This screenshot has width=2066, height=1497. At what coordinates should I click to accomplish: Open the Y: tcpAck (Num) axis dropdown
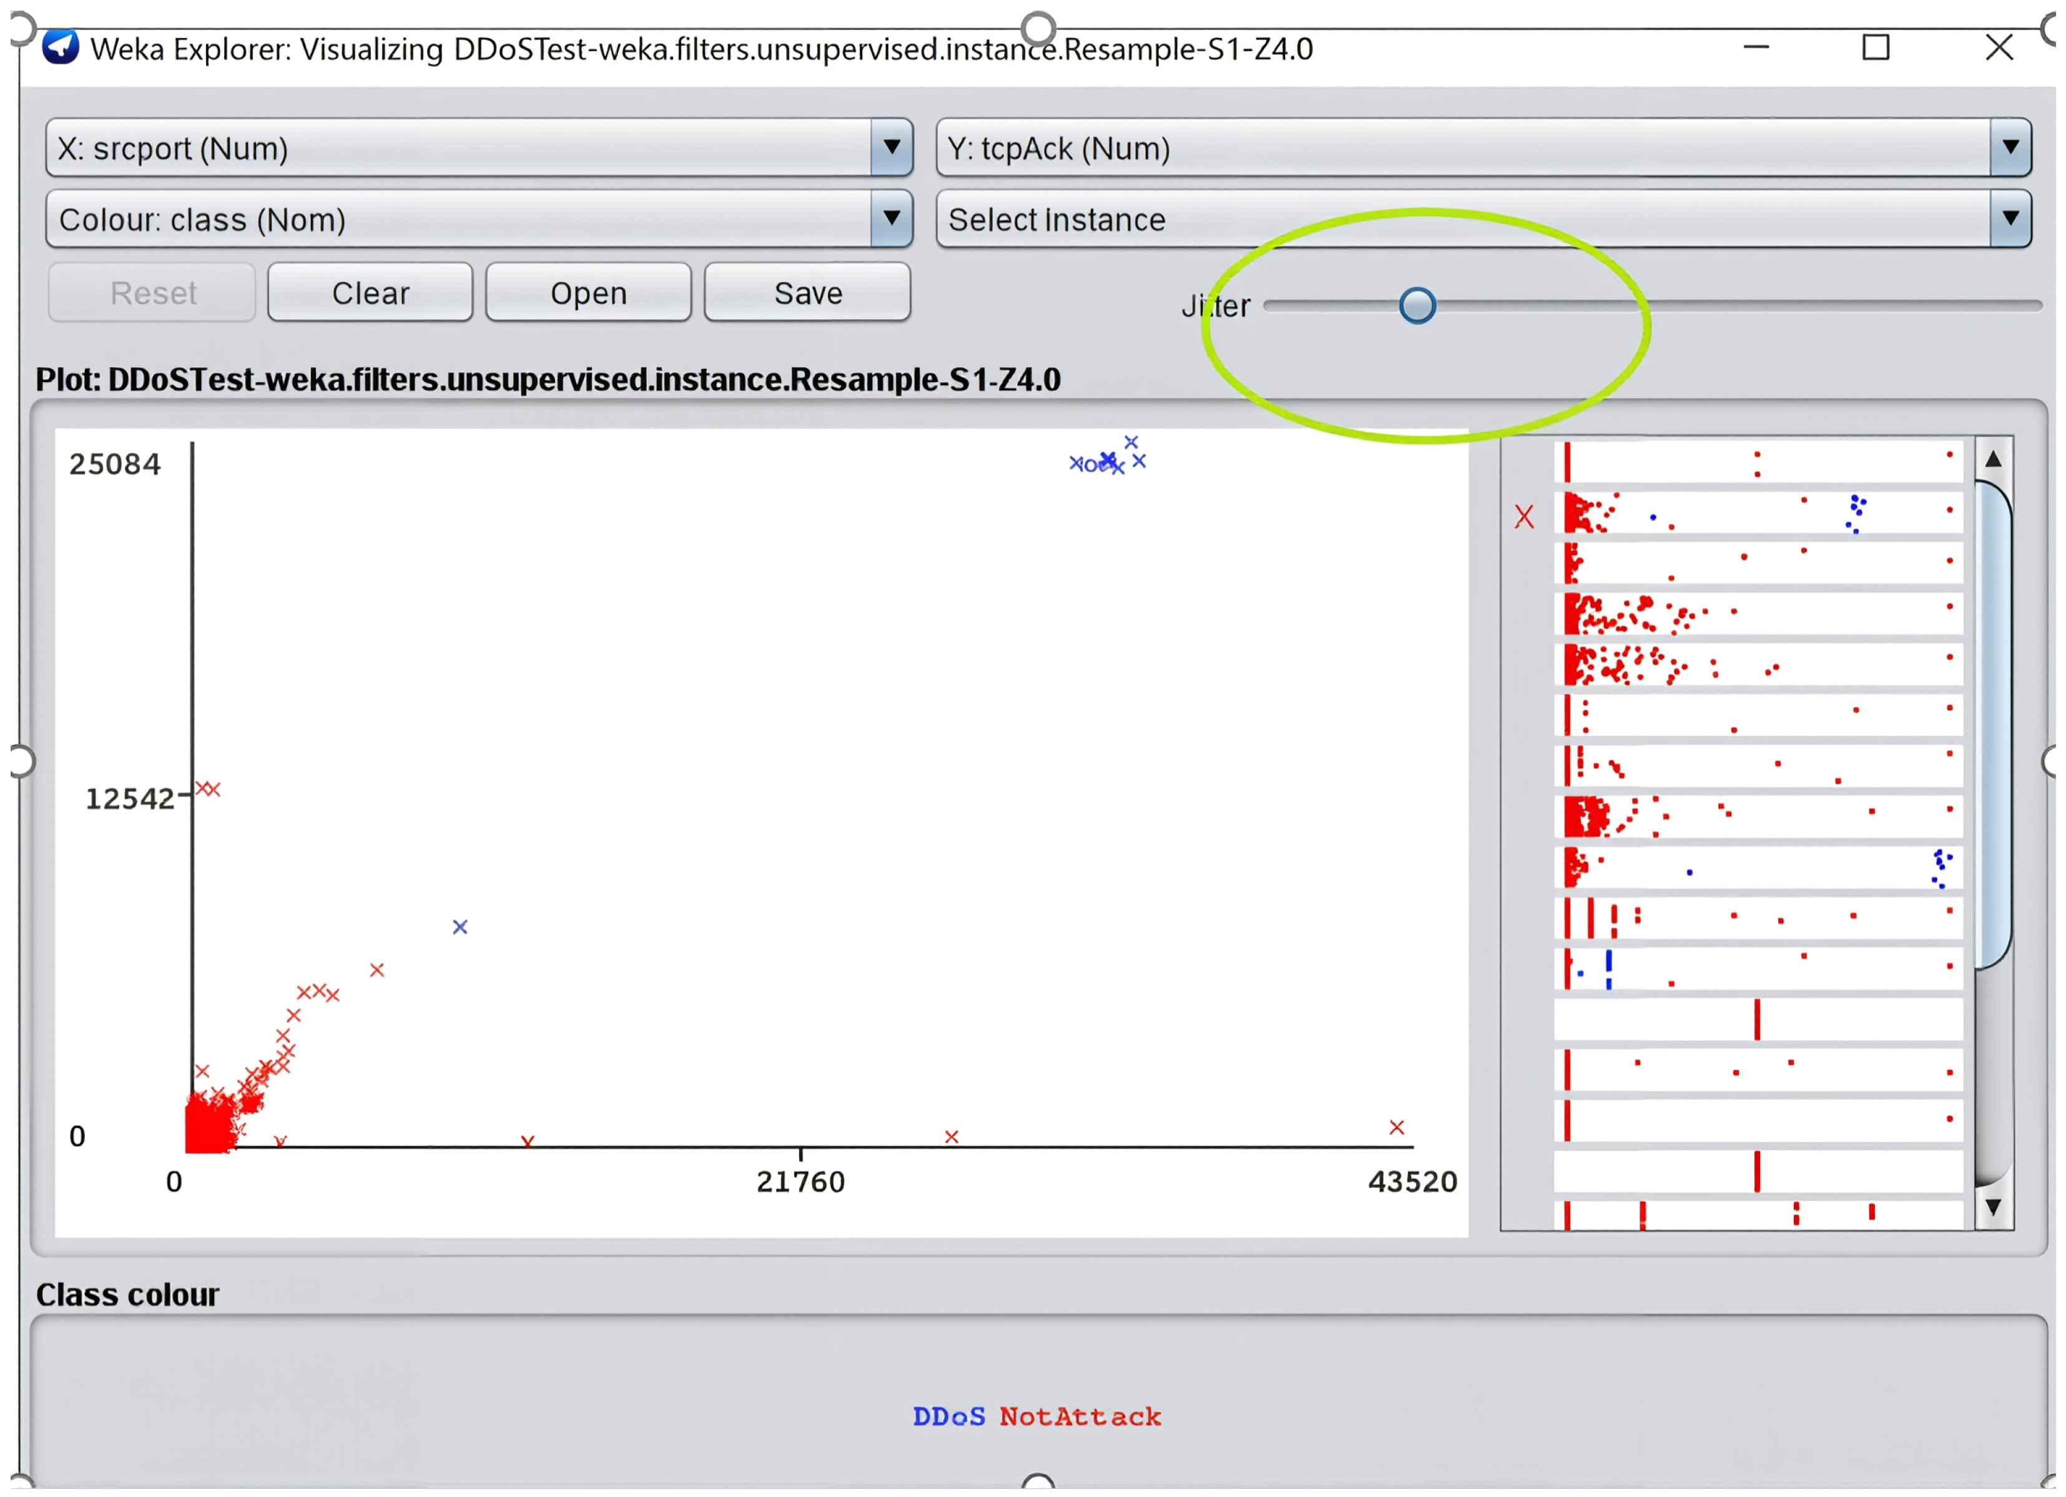coord(1484,147)
